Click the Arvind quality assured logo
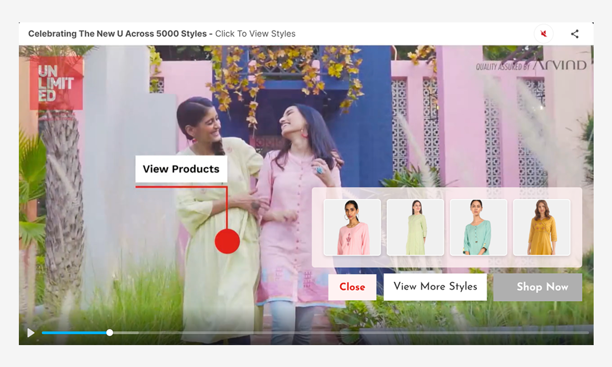 pyautogui.click(x=531, y=66)
